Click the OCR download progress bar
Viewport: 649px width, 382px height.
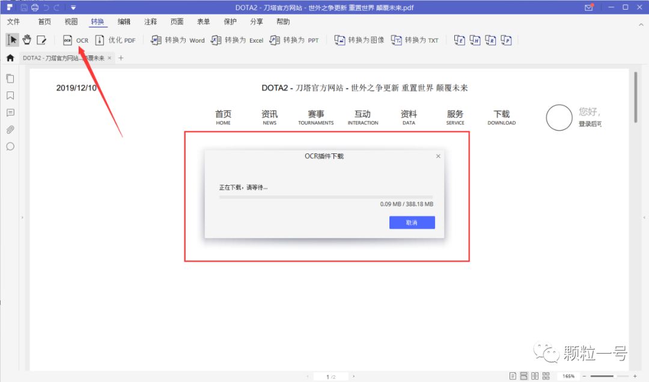pyautogui.click(x=326, y=197)
